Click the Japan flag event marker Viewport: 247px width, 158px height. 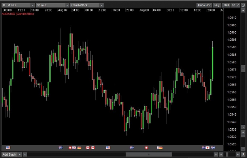click(x=207, y=148)
